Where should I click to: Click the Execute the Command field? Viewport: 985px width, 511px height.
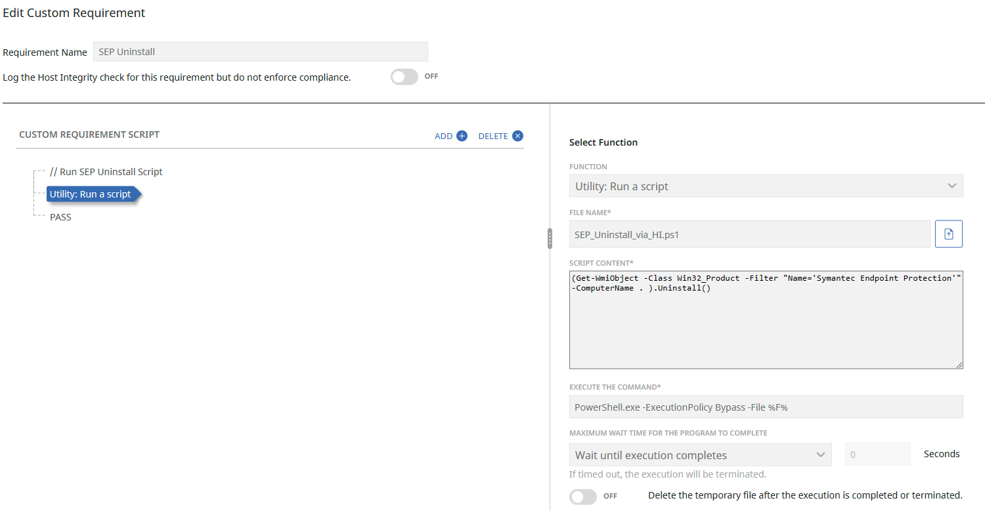(x=765, y=407)
